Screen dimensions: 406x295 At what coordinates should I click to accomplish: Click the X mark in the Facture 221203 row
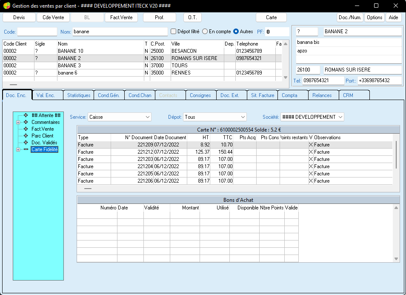pos(311,159)
